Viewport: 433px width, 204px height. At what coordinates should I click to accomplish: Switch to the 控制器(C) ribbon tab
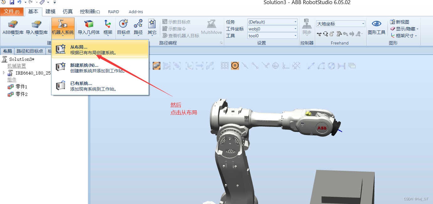90,12
